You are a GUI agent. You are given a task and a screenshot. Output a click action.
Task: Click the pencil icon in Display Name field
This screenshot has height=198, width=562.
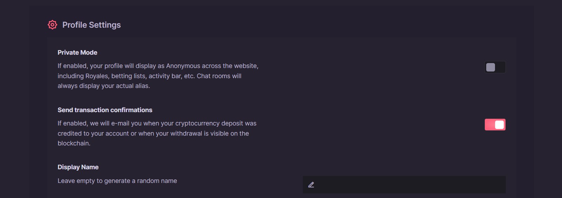click(311, 185)
